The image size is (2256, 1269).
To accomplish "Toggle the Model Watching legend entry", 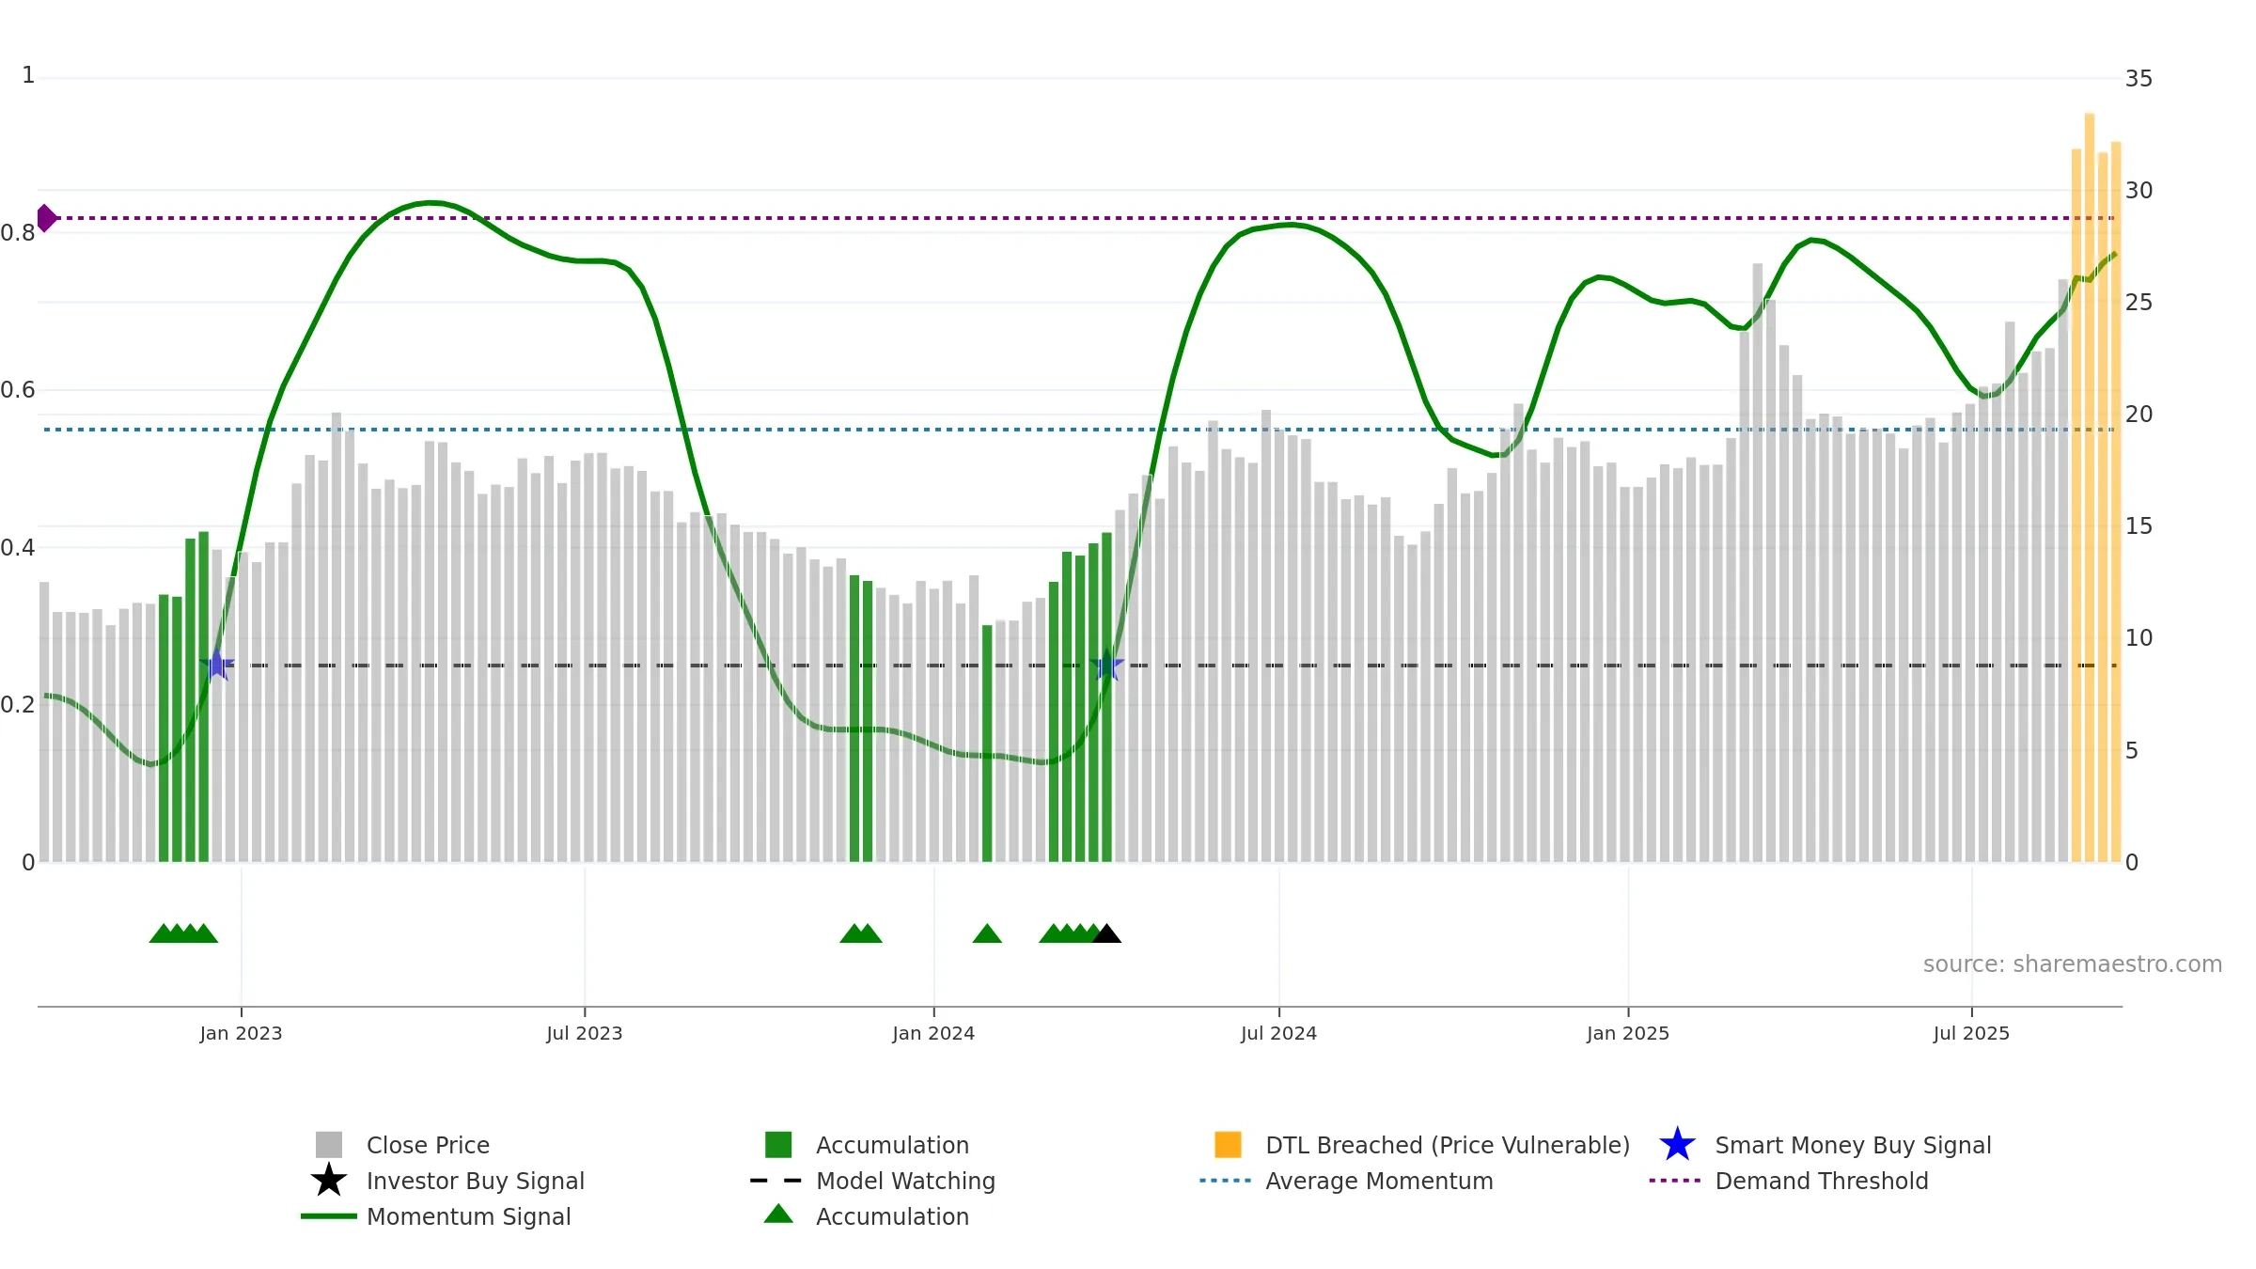I will point(905,1181).
